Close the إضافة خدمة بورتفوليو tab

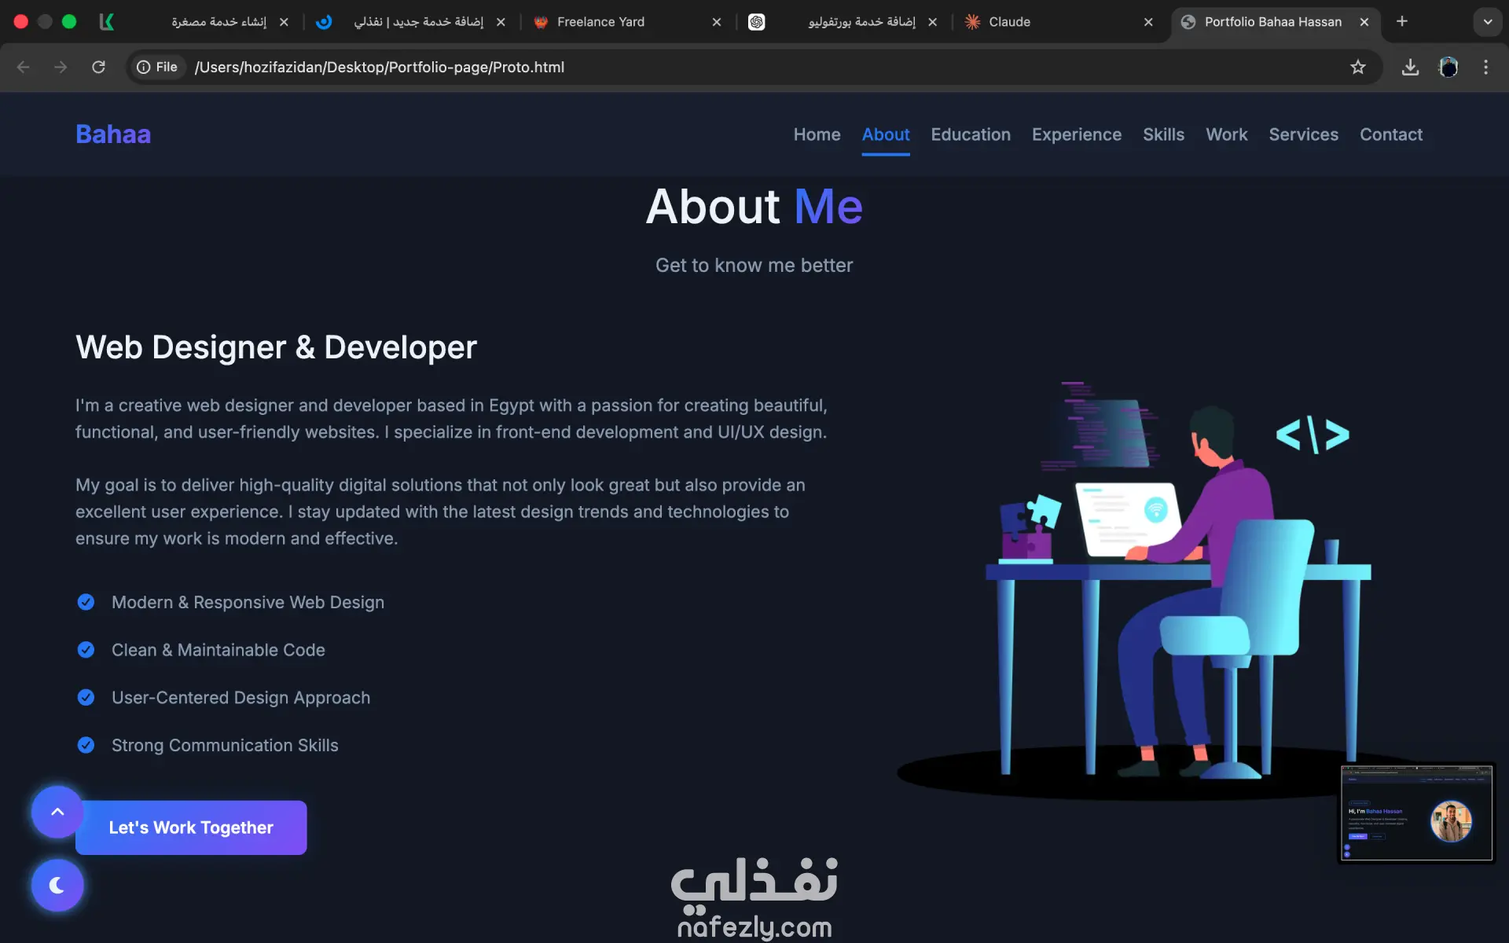coord(933,22)
